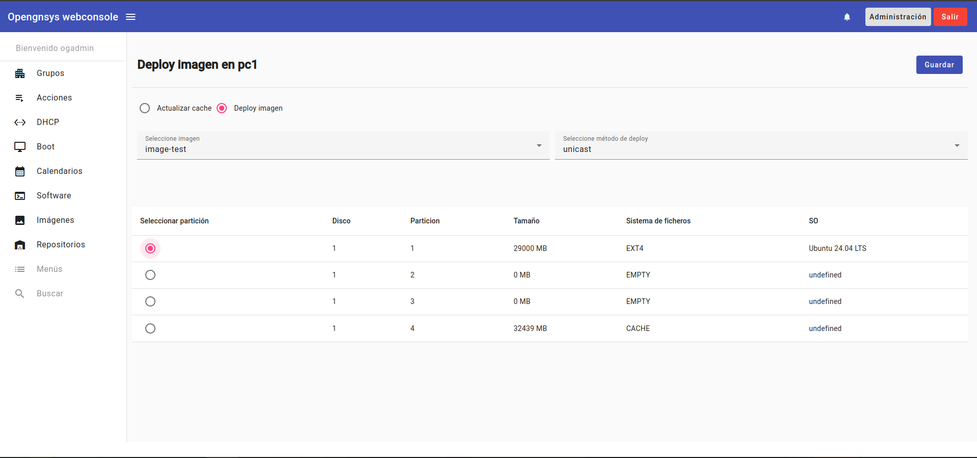Open the Administración button
Image resolution: width=977 pixels, height=458 pixels.
point(897,17)
